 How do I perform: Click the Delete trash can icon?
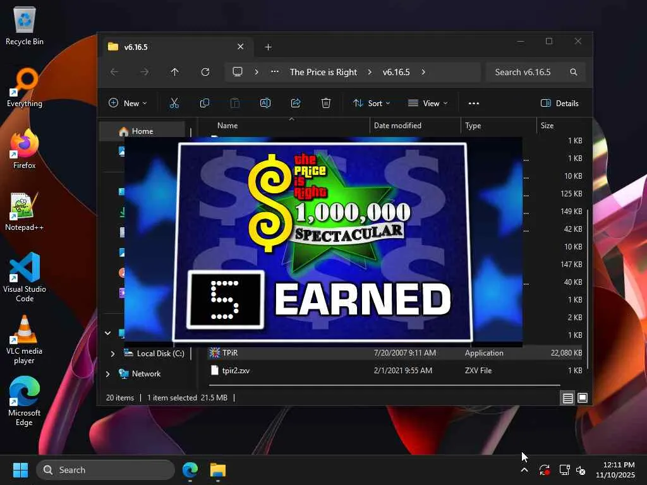pos(326,103)
